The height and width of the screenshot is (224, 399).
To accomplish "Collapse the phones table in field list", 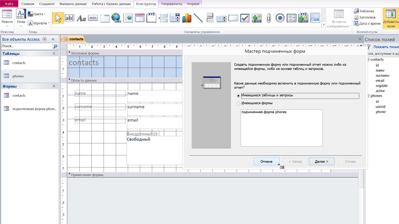I will [368, 96].
